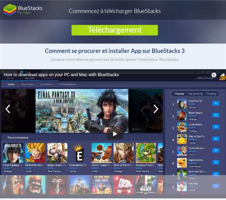
Task: Open the Home tab
Action: click(x=11, y=84)
